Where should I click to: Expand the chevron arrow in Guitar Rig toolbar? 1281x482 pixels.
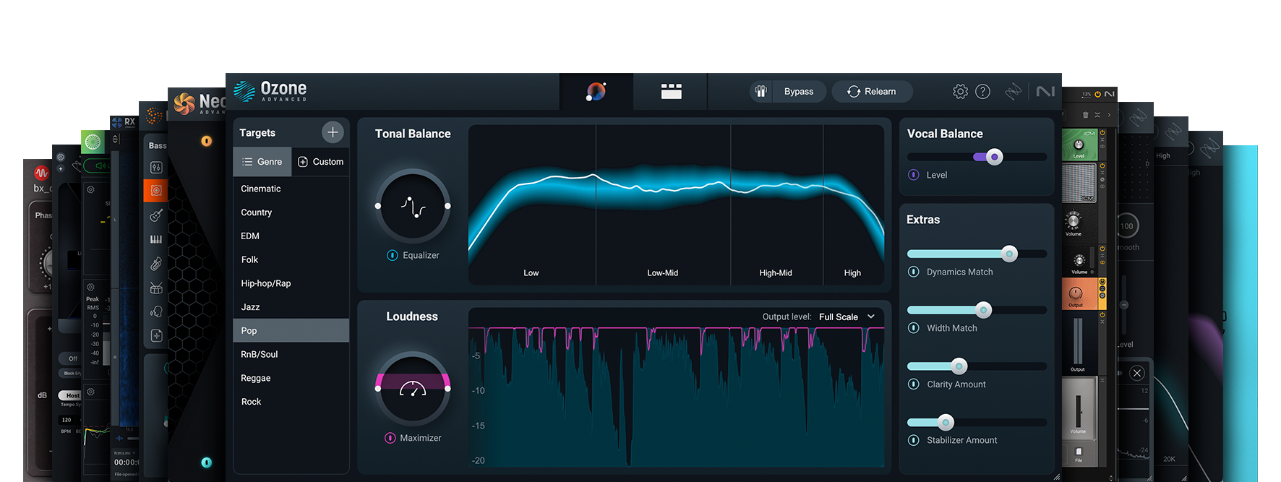1109,115
